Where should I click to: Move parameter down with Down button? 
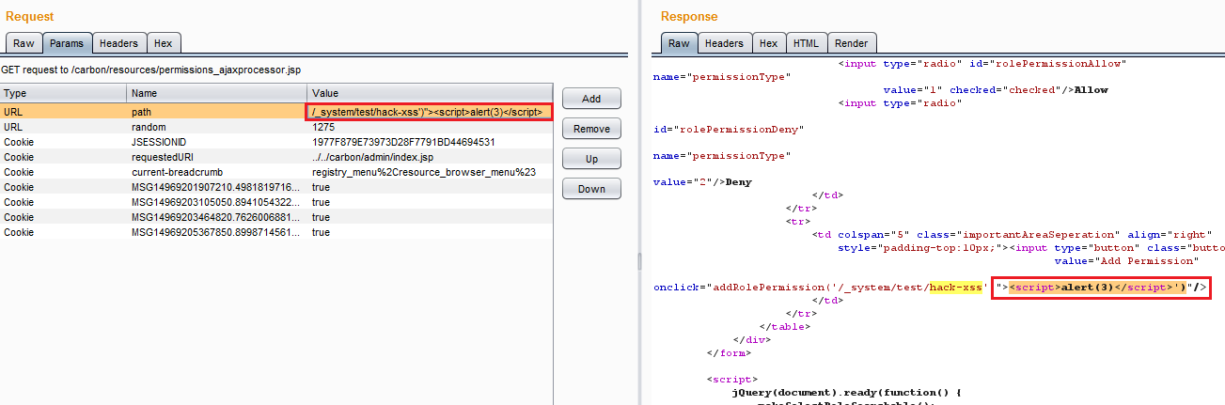pos(591,189)
